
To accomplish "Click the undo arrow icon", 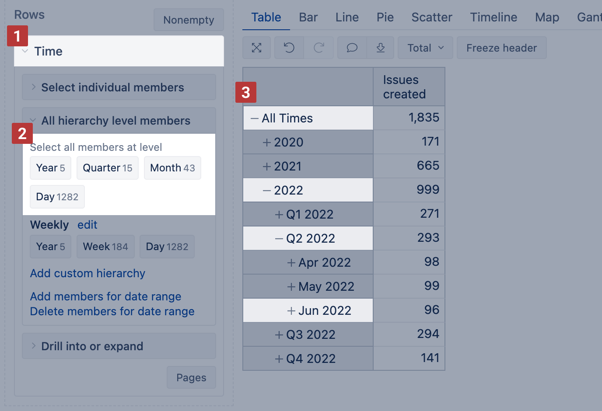I will point(289,48).
